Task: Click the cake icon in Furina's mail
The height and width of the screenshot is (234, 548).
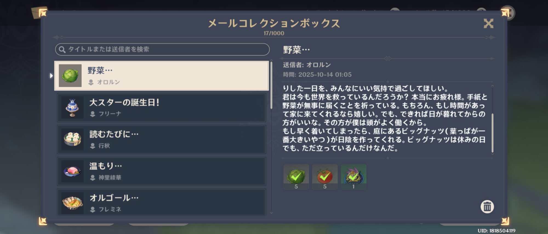Action: coord(72,108)
